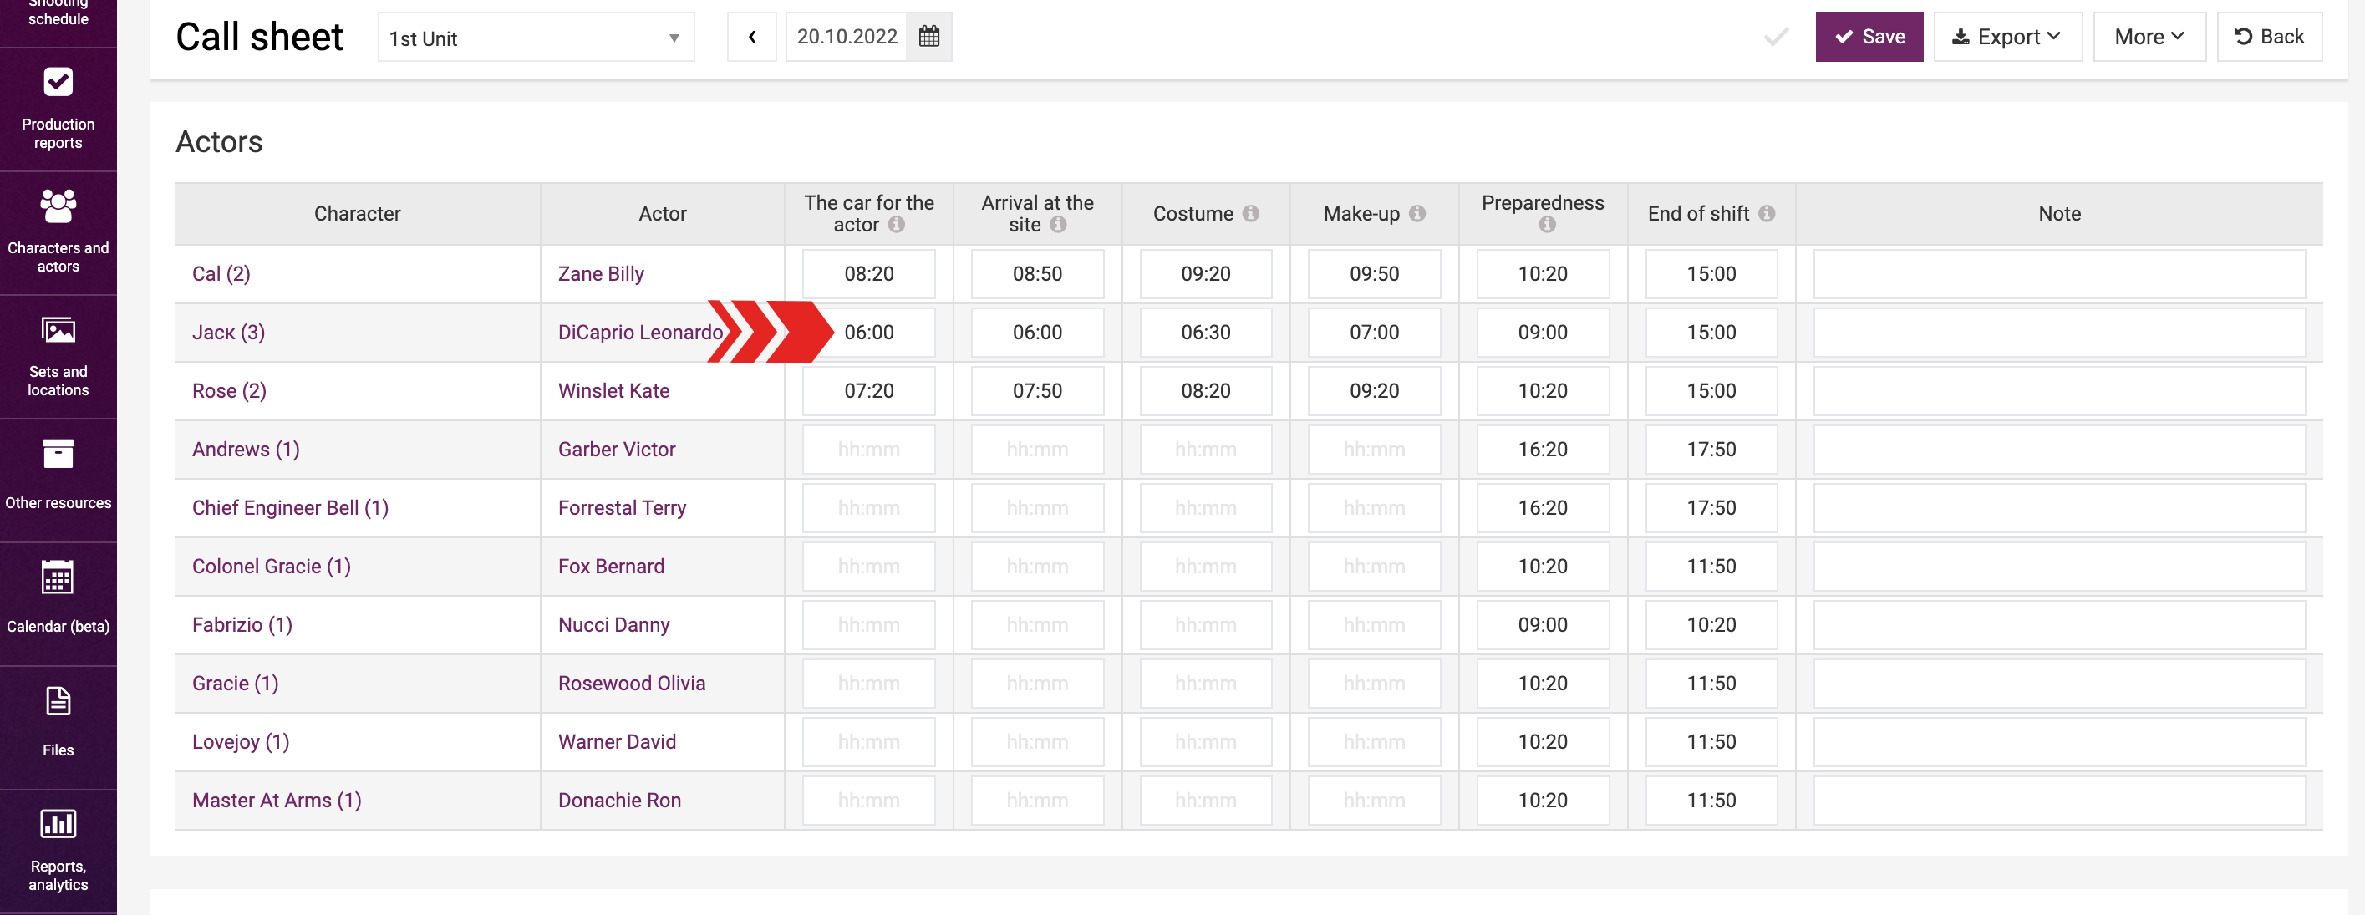The image size is (2365, 915).
Task: Edit Jack's arrival at site 06:00 field
Action: point(1037,333)
